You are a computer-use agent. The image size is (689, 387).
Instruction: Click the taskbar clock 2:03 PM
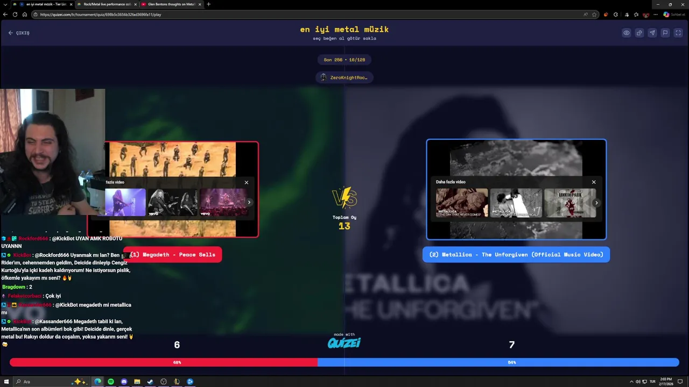pos(666,382)
